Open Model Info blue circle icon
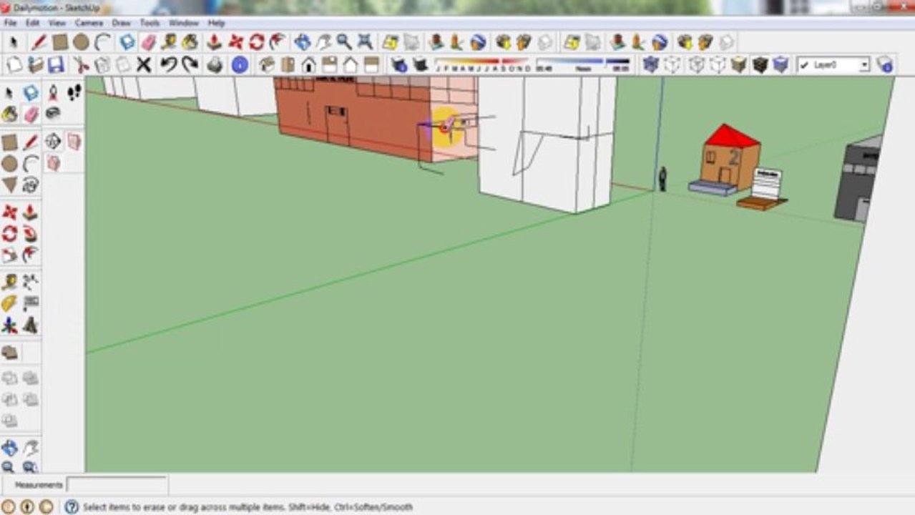The width and height of the screenshot is (915, 515). [x=240, y=65]
